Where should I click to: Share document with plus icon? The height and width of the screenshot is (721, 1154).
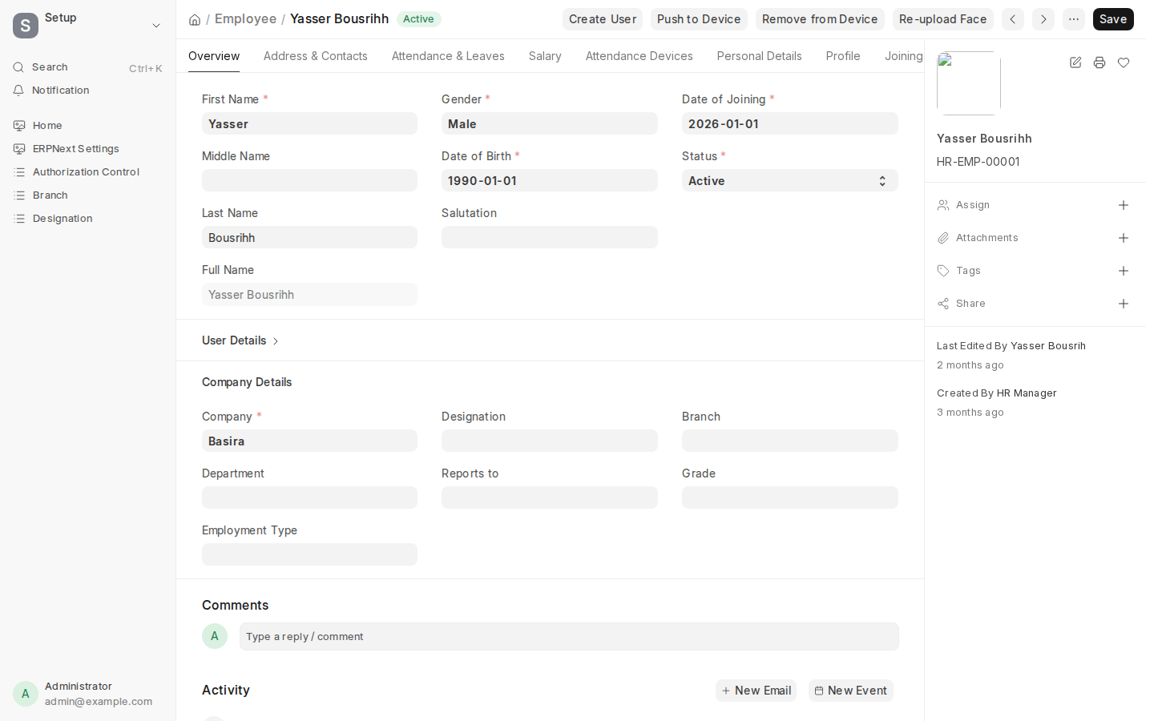(x=1124, y=304)
